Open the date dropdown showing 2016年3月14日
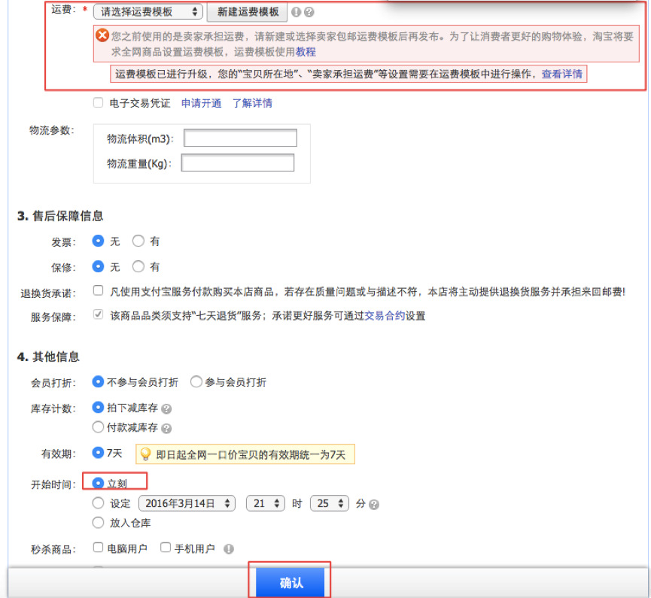651x598 pixels. point(187,503)
